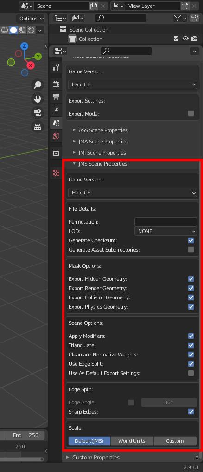
Task: Toggle Sharp Edges checkbox
Action: [x=191, y=412]
